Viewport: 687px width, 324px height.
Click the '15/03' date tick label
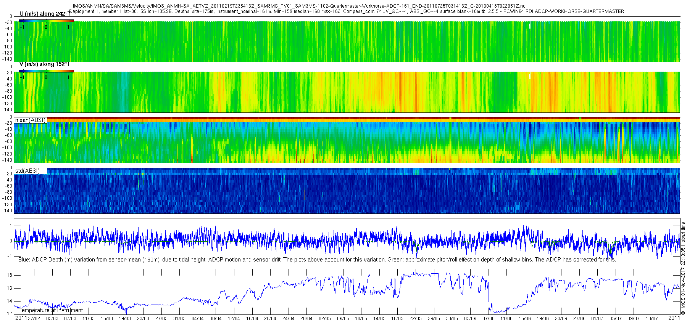(x=107, y=319)
